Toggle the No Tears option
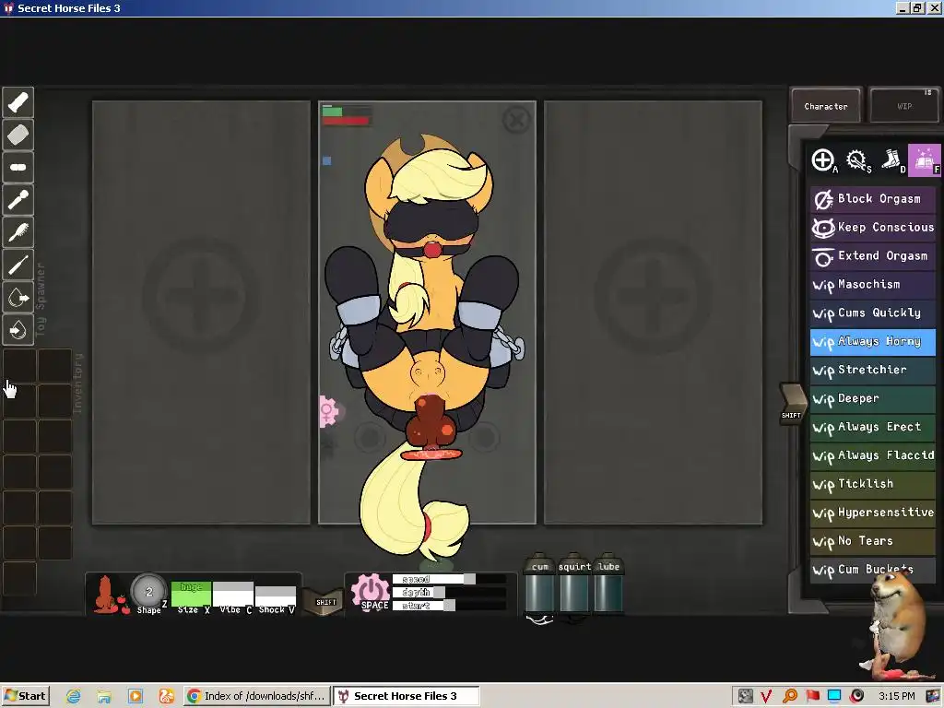The image size is (944, 708). click(873, 541)
